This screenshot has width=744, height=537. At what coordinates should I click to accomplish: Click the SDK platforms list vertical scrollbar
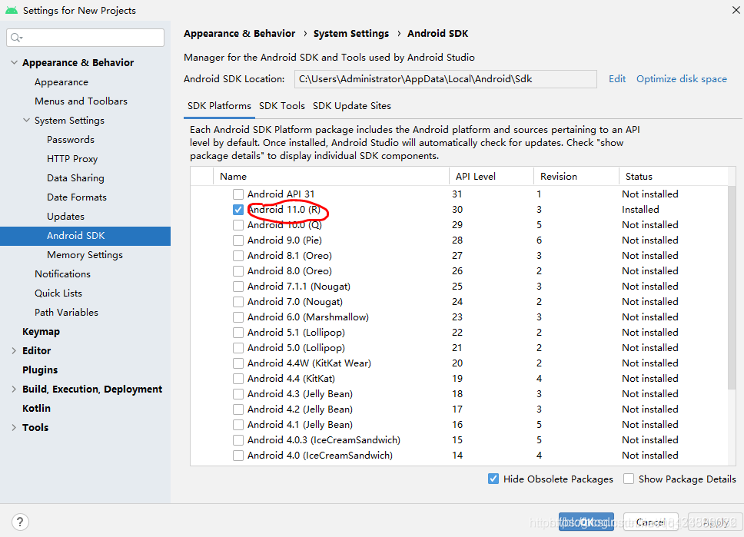click(x=732, y=287)
